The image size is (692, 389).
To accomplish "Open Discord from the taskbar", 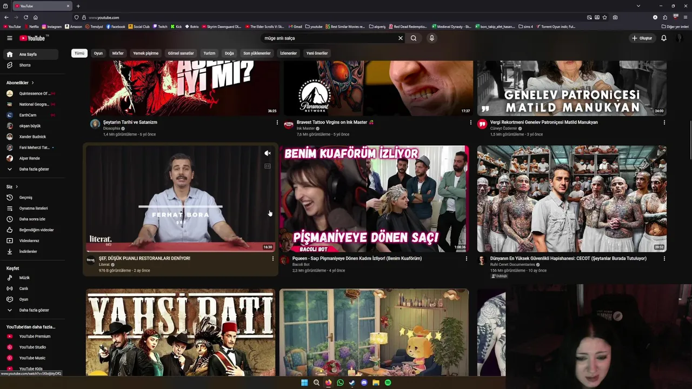I will coord(364,383).
